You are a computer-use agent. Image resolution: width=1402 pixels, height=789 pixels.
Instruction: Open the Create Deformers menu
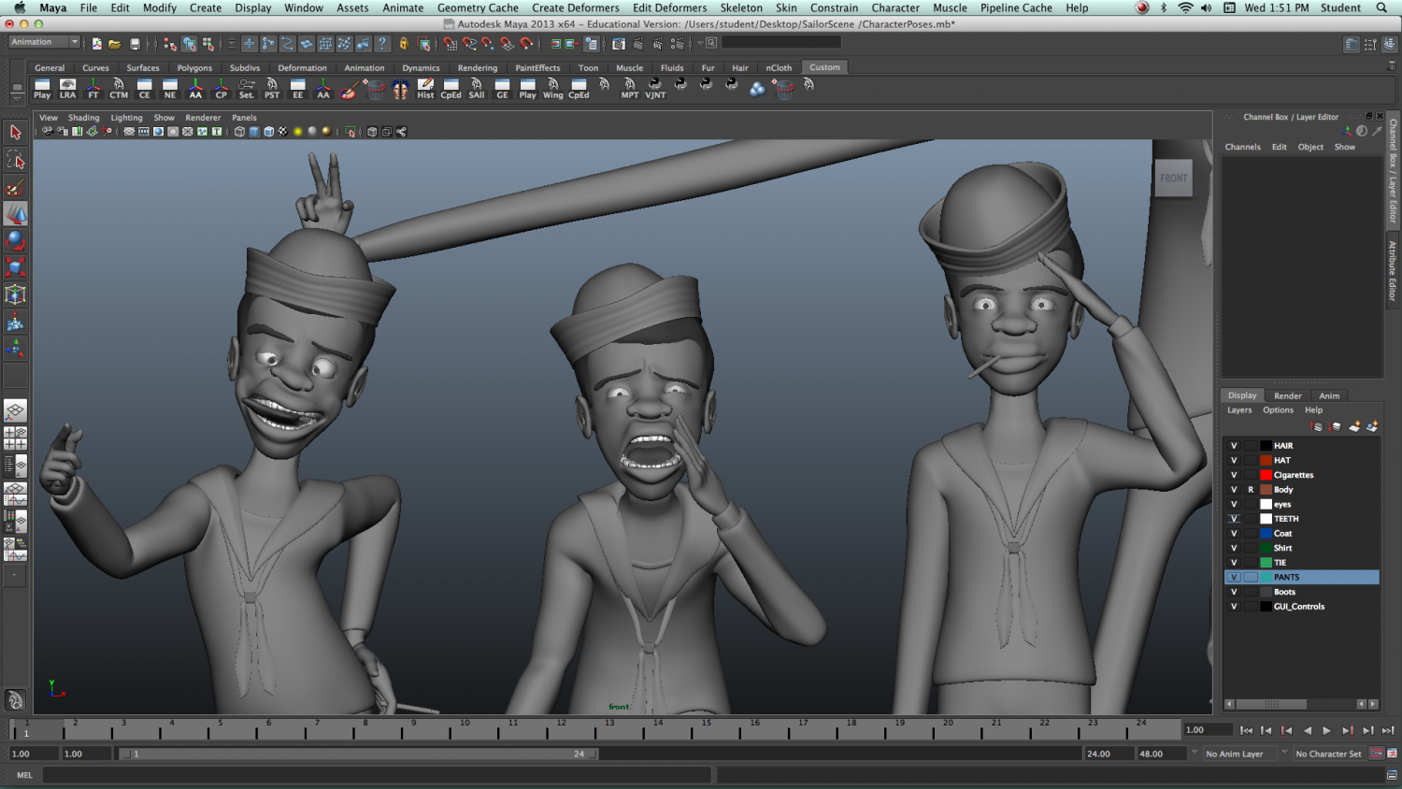tap(576, 7)
